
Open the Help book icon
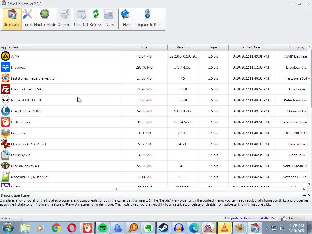[125, 14]
